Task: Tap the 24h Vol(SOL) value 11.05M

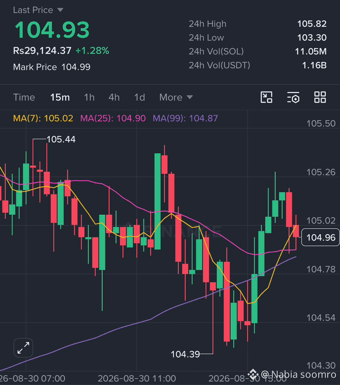Action: pyautogui.click(x=311, y=51)
